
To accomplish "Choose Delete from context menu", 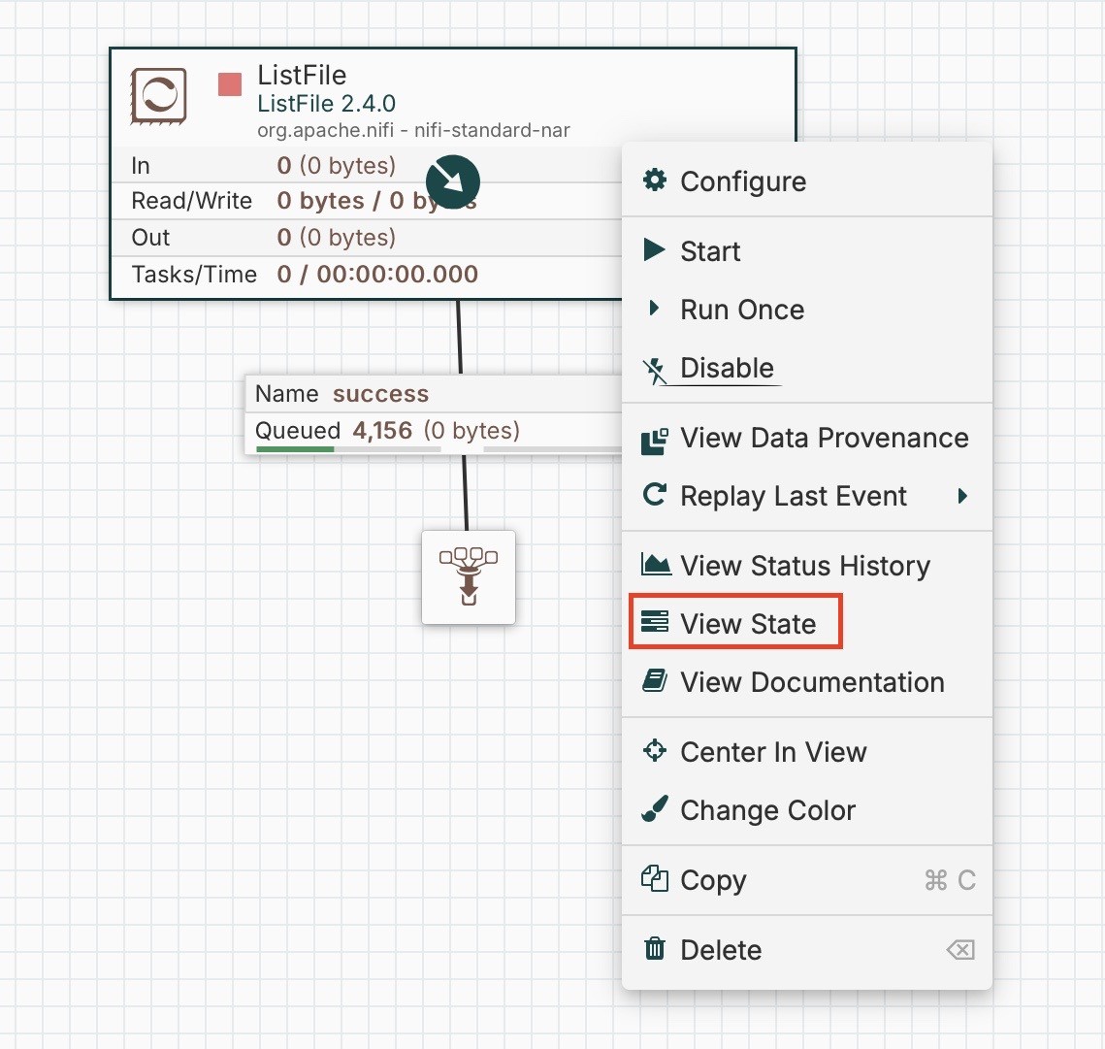I will 807,950.
